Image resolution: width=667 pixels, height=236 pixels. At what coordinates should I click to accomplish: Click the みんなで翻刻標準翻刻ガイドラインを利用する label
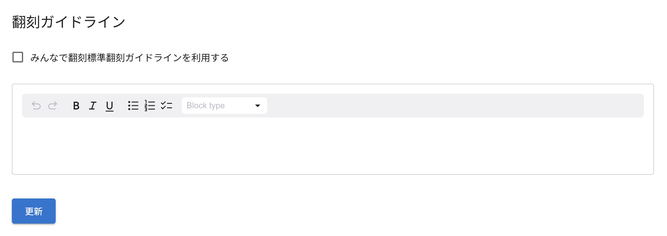129,58
